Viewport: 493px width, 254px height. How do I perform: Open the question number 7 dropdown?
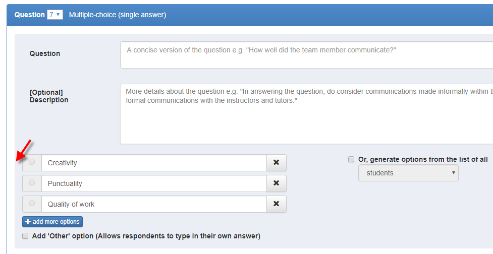click(55, 15)
